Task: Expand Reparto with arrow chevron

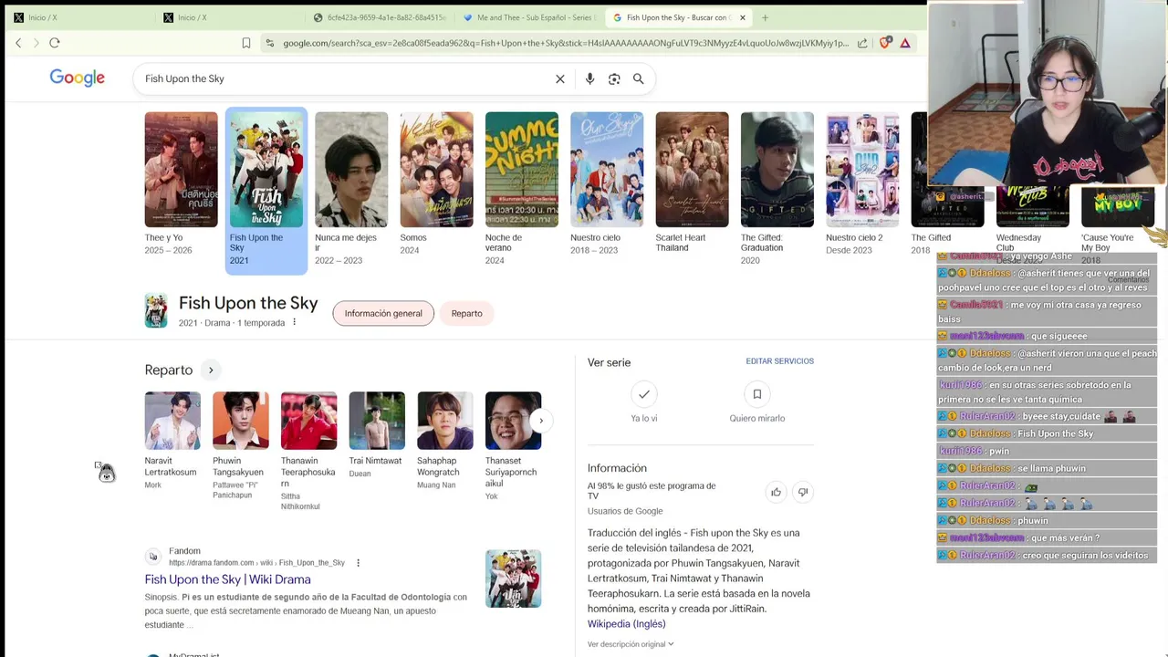Action: coord(211,370)
